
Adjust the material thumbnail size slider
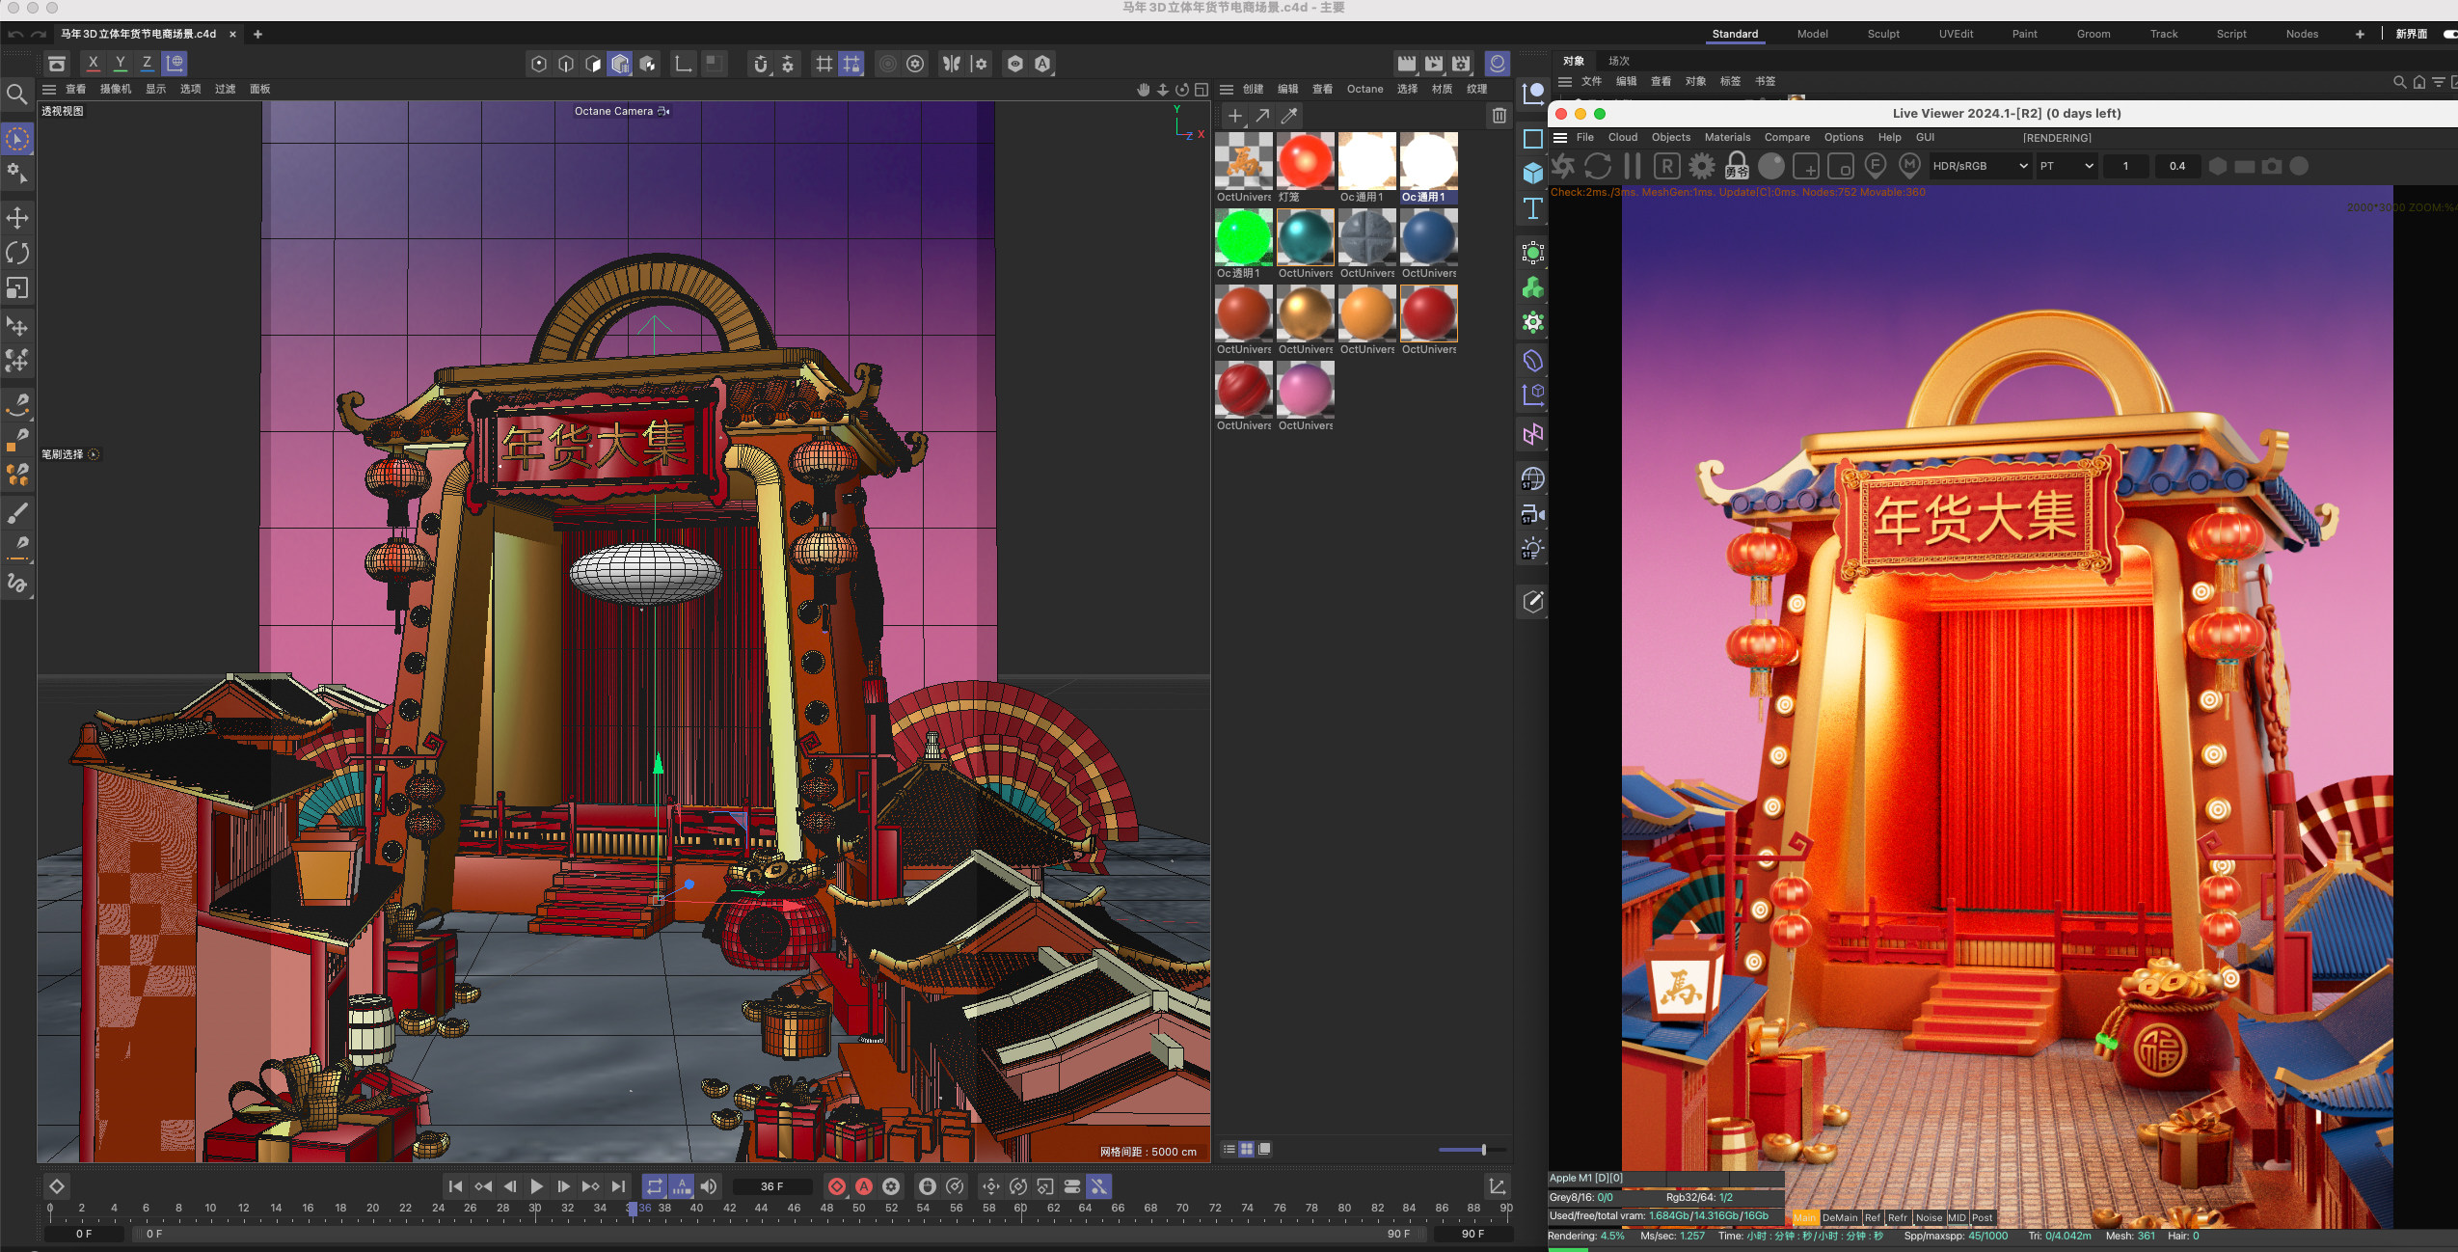1483,1149
